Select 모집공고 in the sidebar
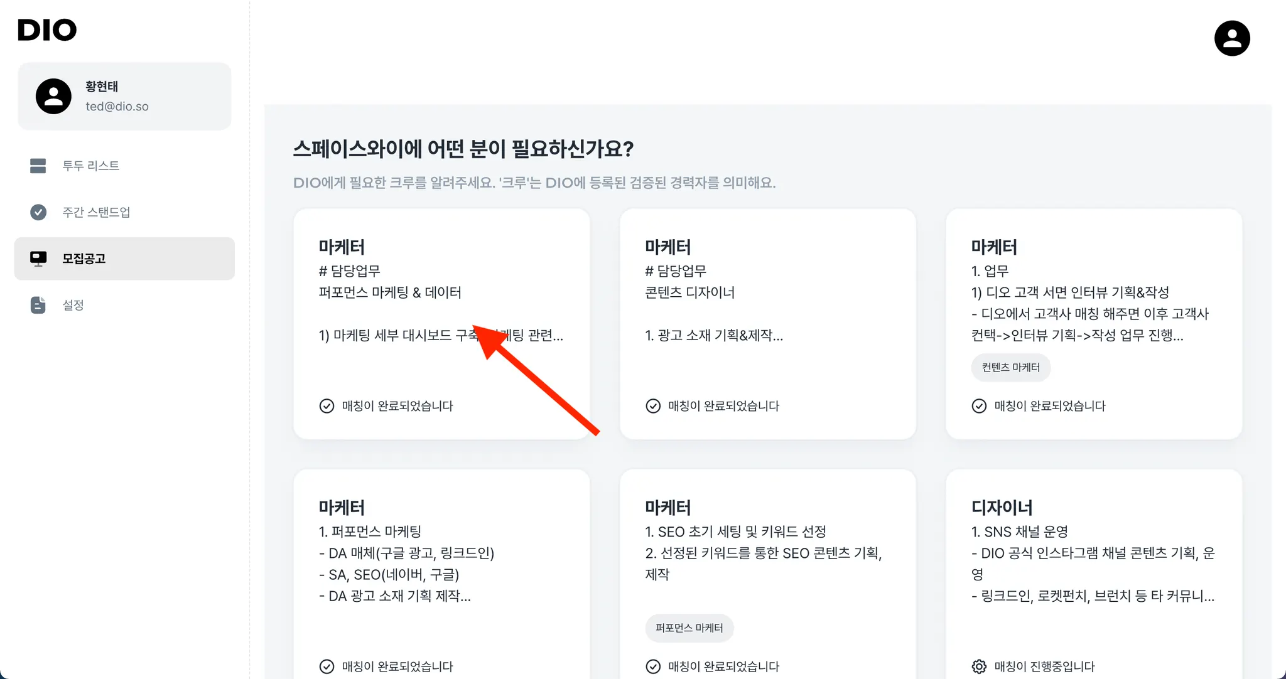1286x679 pixels. click(x=84, y=259)
